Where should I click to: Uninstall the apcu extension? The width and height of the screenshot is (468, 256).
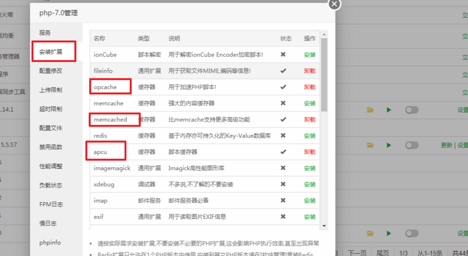click(309, 152)
